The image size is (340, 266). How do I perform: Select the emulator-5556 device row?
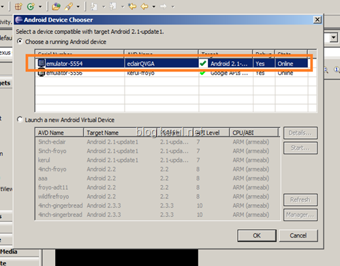(x=172, y=73)
